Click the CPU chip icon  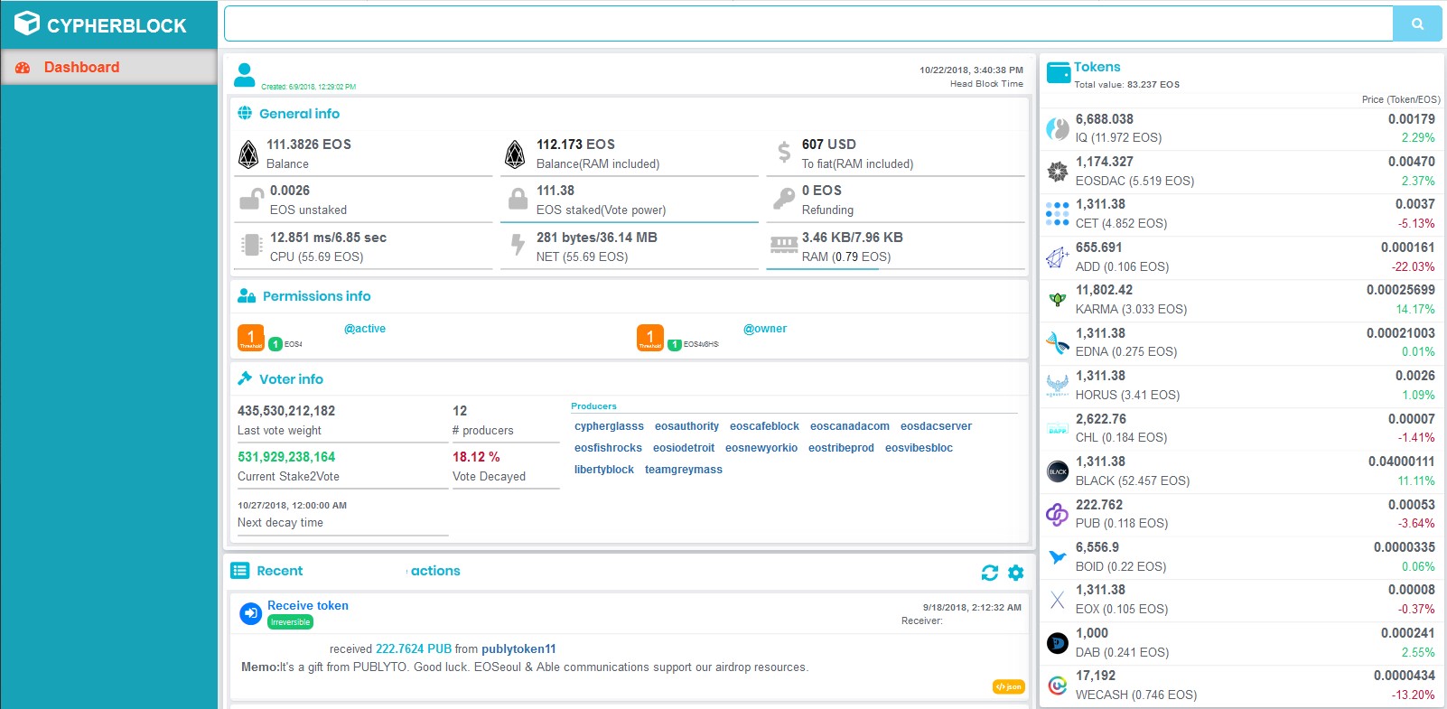[251, 246]
